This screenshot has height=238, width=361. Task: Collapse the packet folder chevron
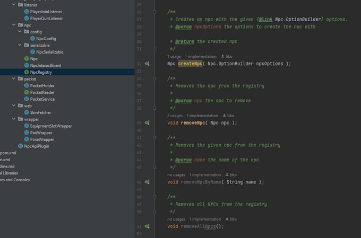(14, 78)
